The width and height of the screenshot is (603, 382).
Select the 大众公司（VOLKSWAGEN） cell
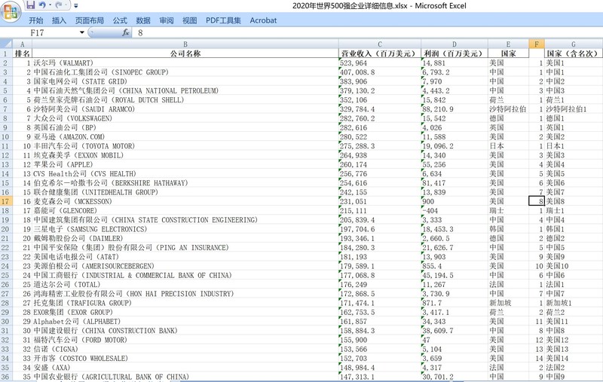coord(185,118)
